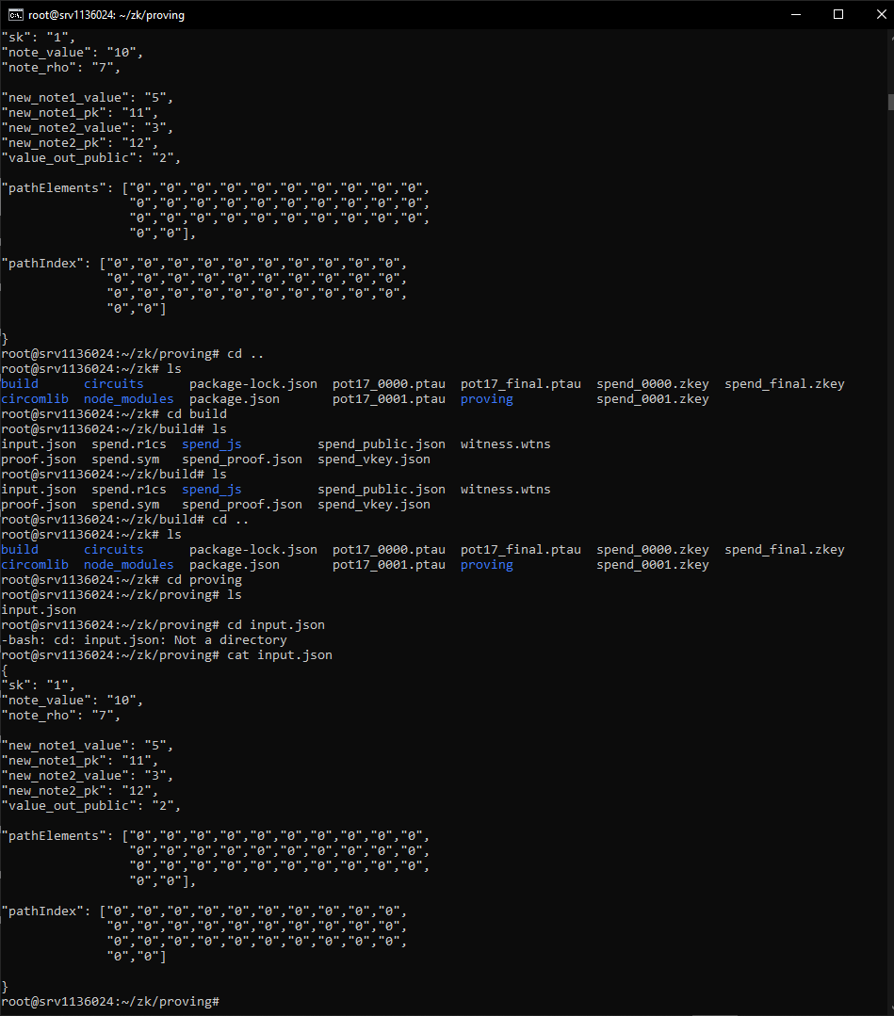Click the '~/zk/proving# ls' command line
Image resolution: width=894 pixels, height=1016 pixels.
tap(122, 595)
